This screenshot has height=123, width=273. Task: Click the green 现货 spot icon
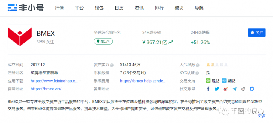click(x=208, y=81)
